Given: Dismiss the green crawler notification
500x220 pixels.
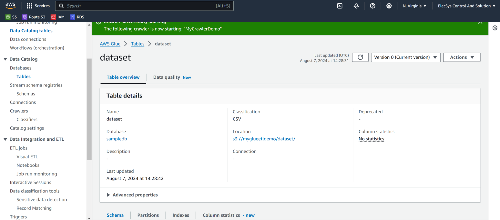Looking at the screenshot, I should coord(480,22).
